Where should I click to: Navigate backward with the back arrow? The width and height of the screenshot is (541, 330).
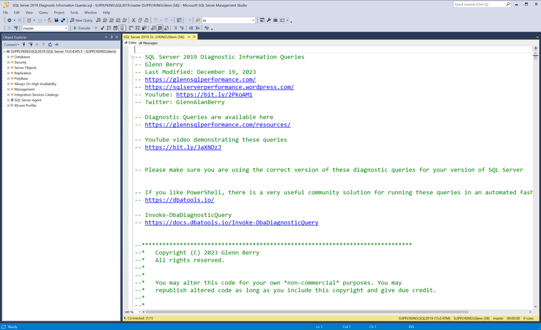click(x=9, y=20)
